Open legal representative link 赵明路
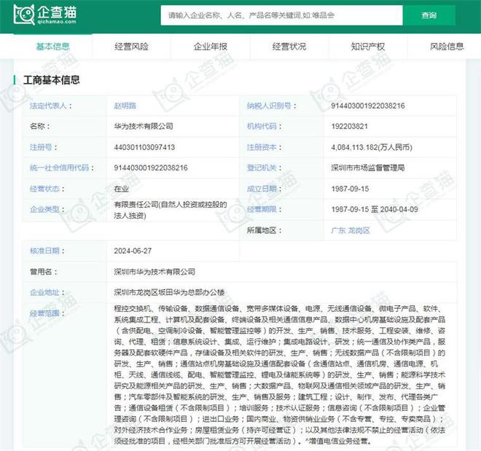This screenshot has height=451, width=481. (125, 106)
